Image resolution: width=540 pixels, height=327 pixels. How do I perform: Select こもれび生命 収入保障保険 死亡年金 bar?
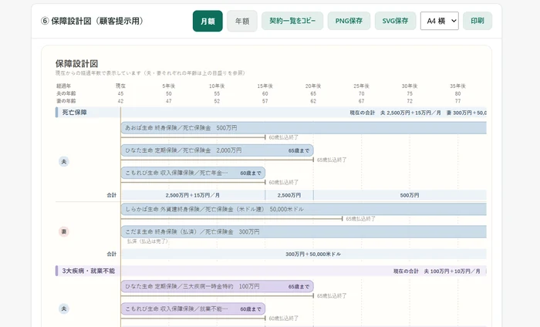coord(193,173)
